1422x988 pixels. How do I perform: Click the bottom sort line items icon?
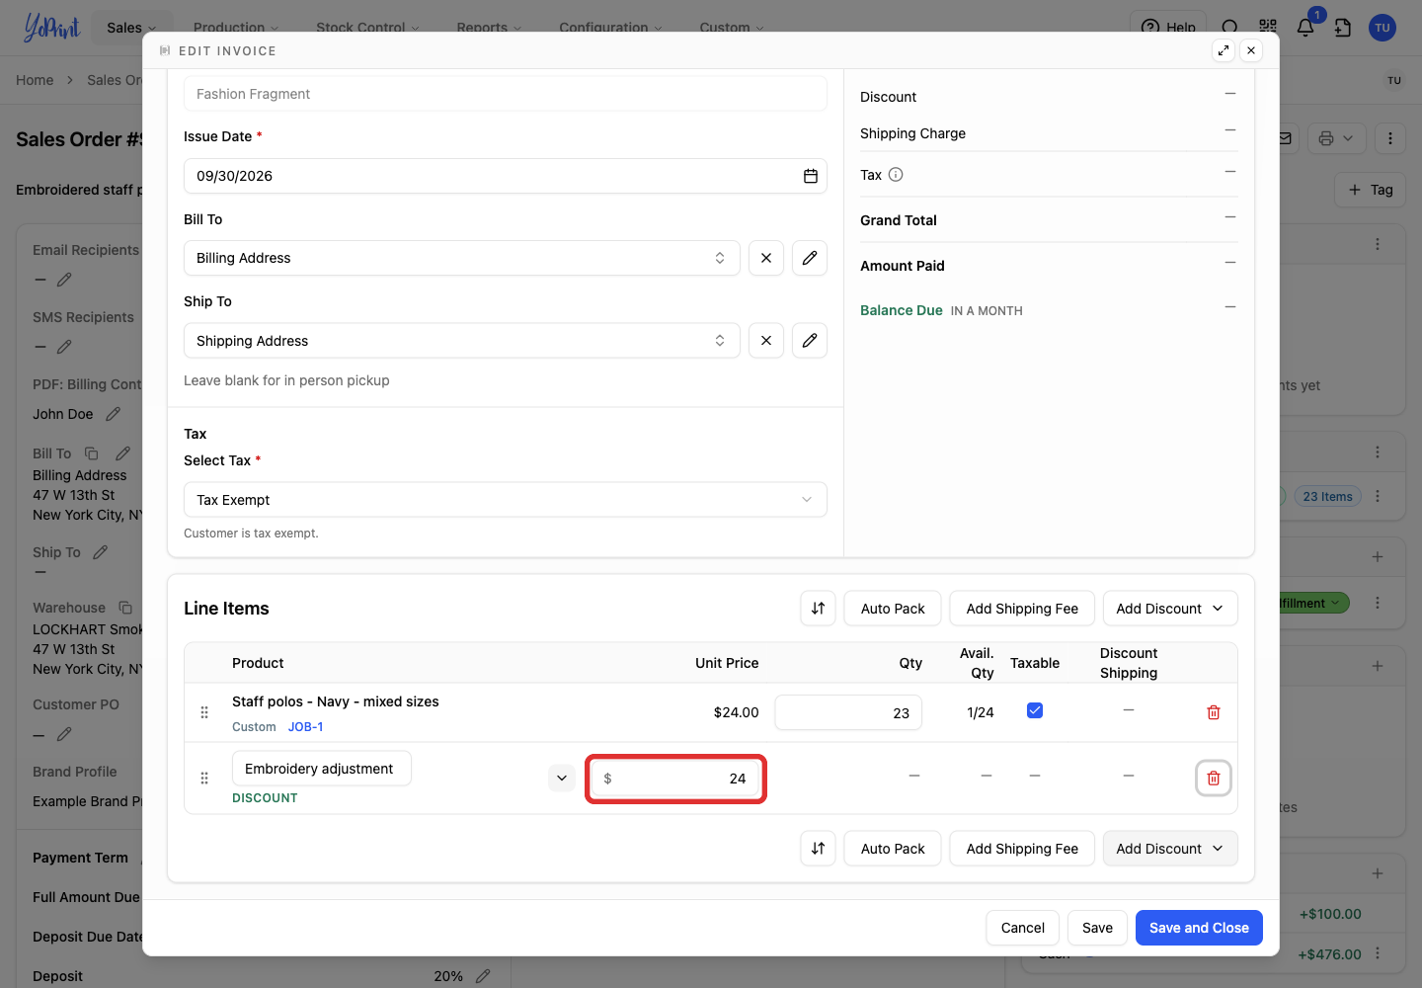pos(818,849)
